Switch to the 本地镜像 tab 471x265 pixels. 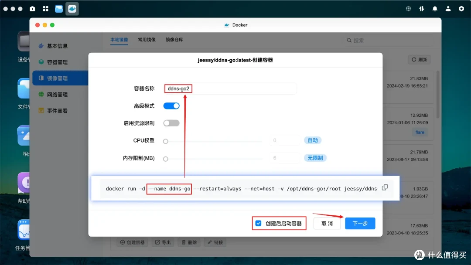point(119,40)
